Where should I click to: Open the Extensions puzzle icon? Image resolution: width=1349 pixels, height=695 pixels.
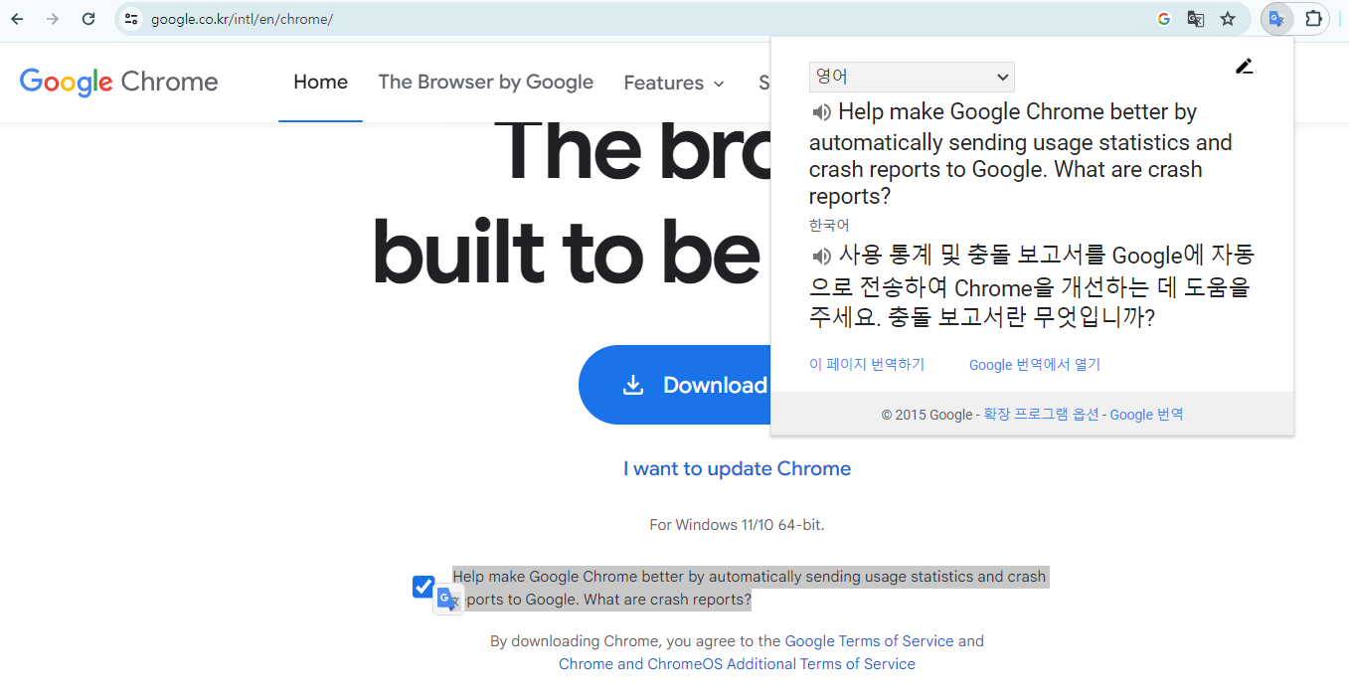click(1313, 19)
